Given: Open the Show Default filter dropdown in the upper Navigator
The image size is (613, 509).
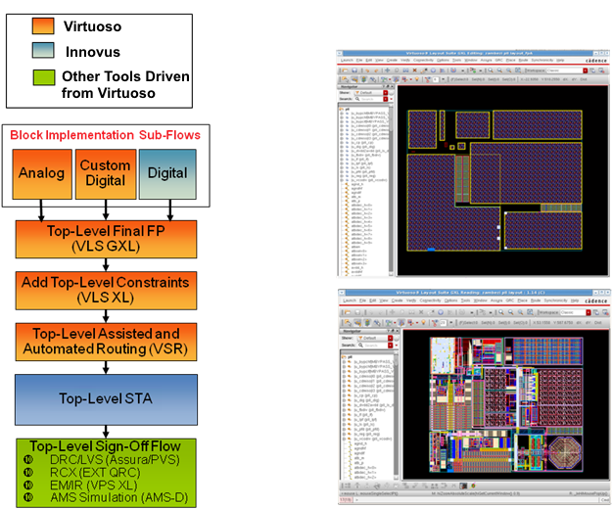Looking at the screenshot, I should coord(385,93).
